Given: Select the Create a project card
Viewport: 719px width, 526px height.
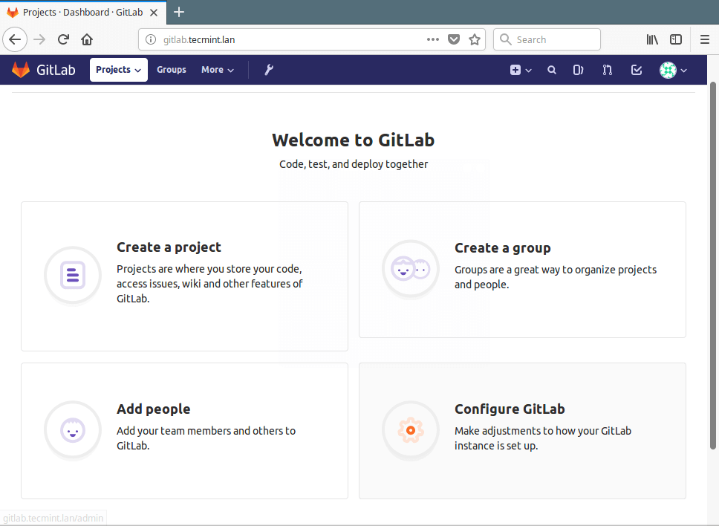Looking at the screenshot, I should pos(184,276).
